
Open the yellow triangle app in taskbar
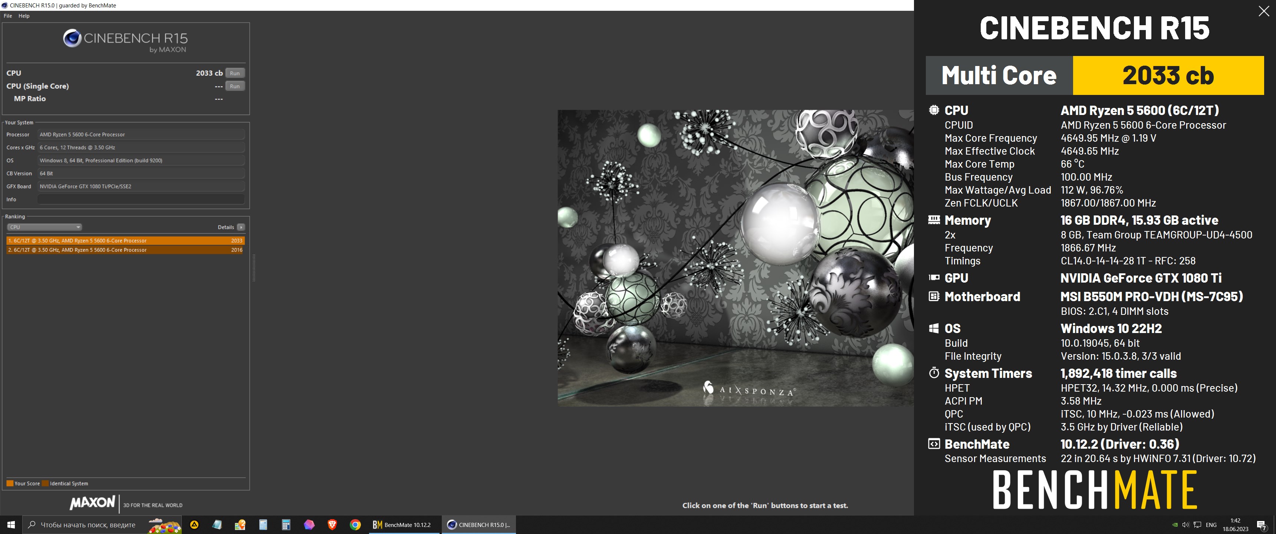coord(194,525)
